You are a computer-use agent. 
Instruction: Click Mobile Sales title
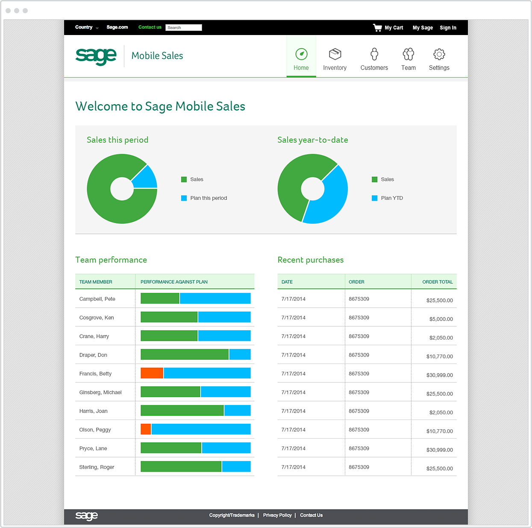click(x=157, y=56)
